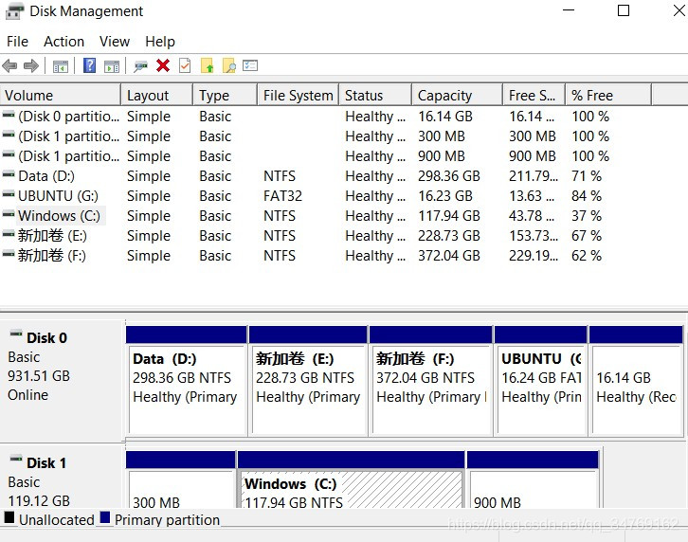Click the folder with magnifier search icon
The image size is (688, 542).
[229, 65]
